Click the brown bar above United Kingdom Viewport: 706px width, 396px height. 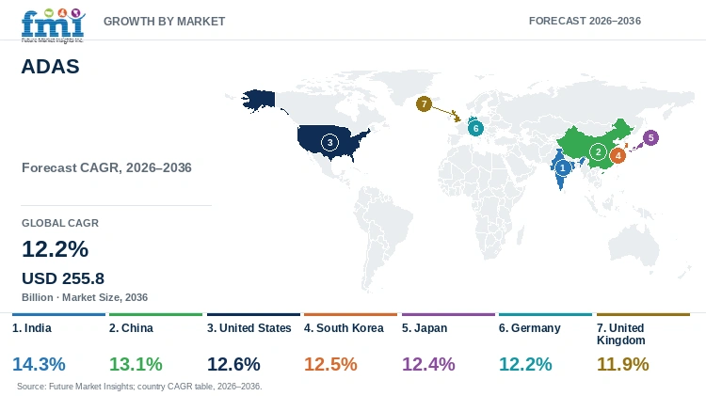644,314
